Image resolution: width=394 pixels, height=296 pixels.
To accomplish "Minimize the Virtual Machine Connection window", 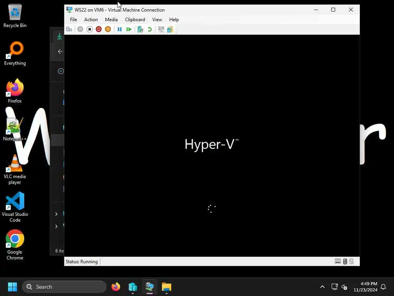I will point(316,10).
